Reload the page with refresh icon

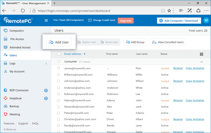[23, 10]
